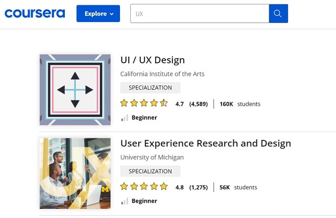Click the Beginner level bars icon under User Experience Research
The height and width of the screenshot is (218, 336).
(x=124, y=201)
